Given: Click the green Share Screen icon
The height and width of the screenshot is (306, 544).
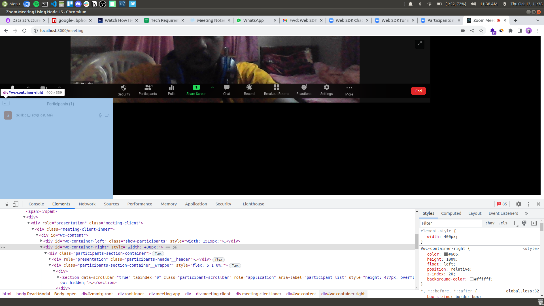Looking at the screenshot, I should coord(196,88).
